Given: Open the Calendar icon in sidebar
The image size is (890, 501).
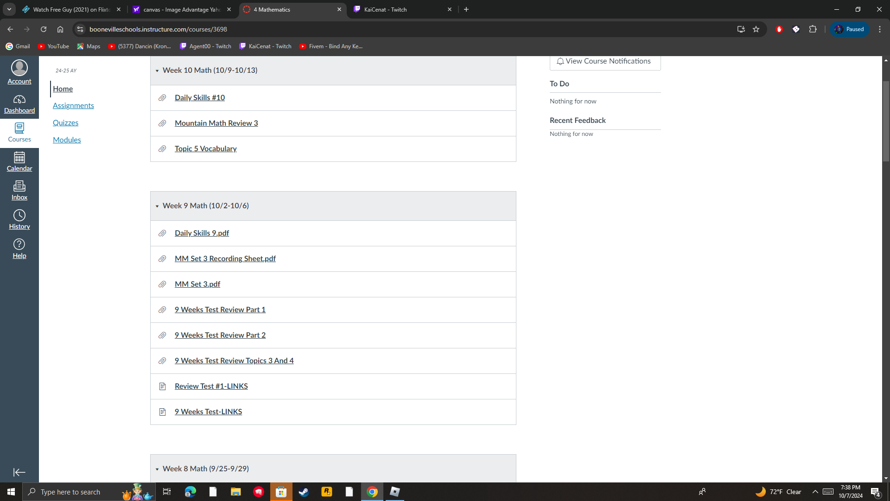Looking at the screenshot, I should [19, 158].
